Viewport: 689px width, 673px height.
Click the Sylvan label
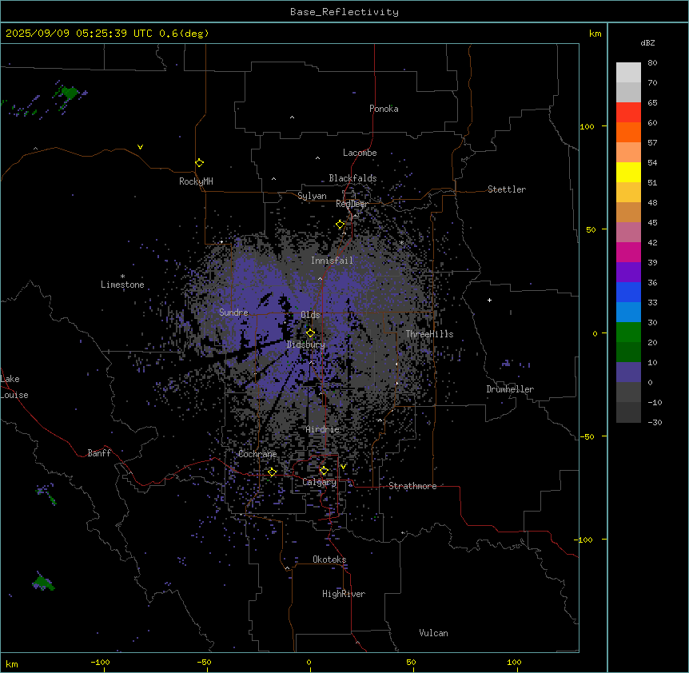[x=312, y=196]
